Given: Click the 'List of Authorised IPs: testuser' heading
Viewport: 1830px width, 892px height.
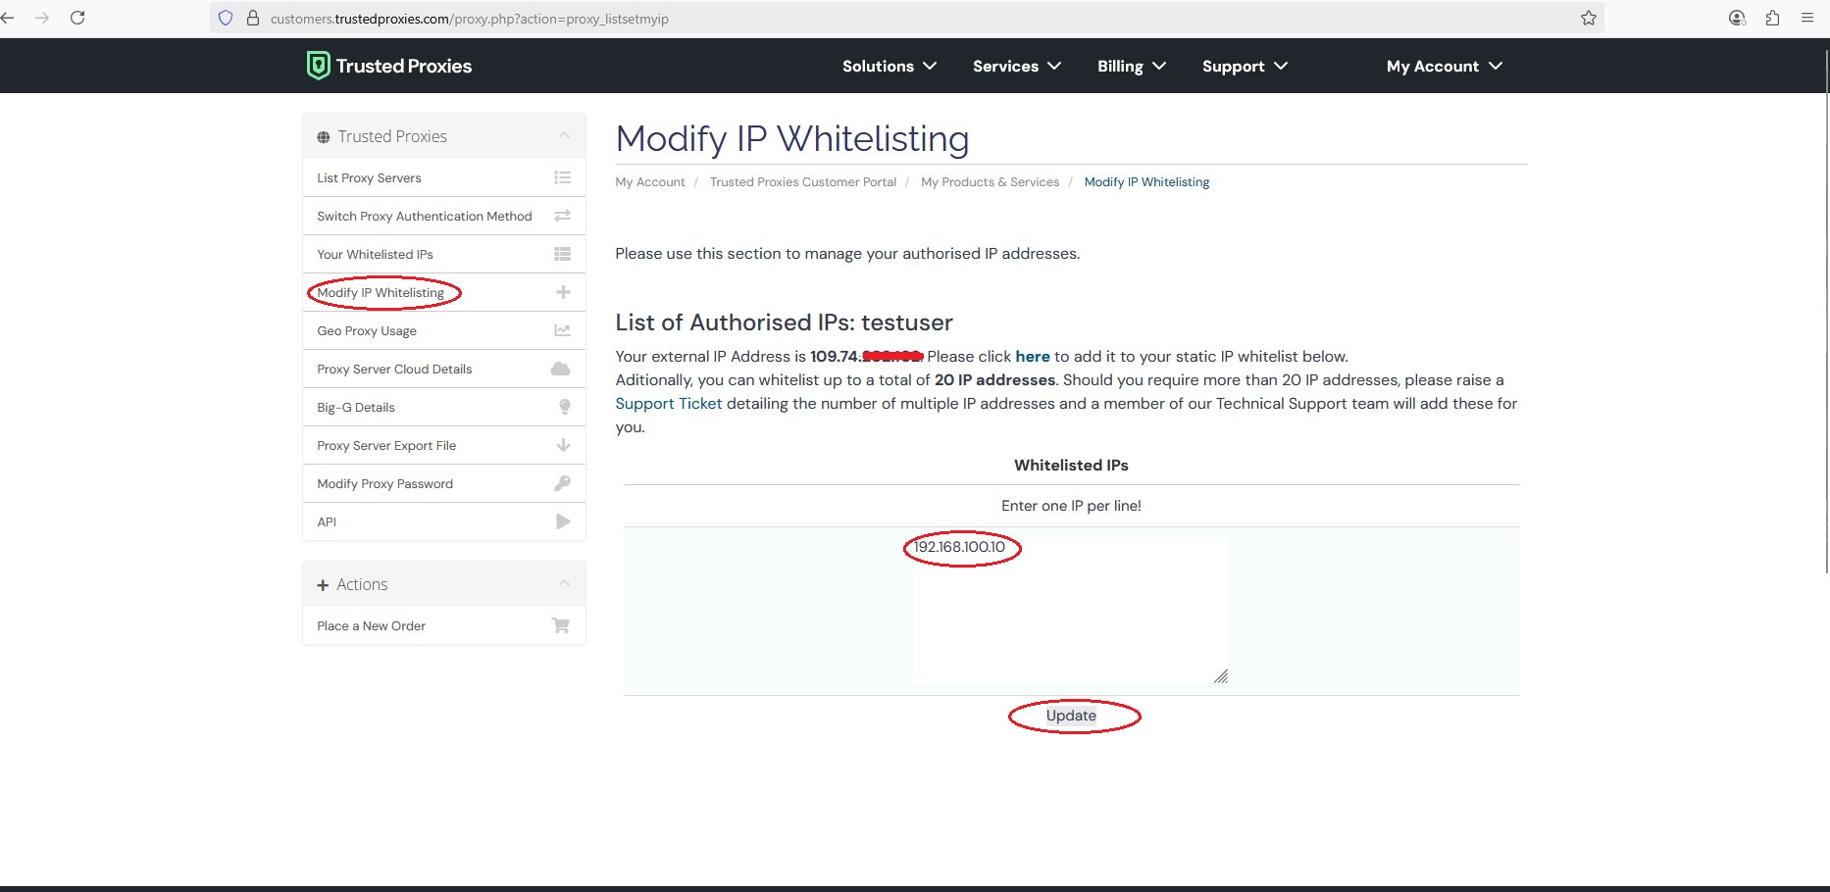Looking at the screenshot, I should (x=784, y=322).
